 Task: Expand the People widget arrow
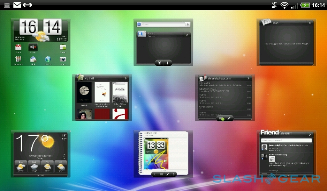tap(187, 35)
